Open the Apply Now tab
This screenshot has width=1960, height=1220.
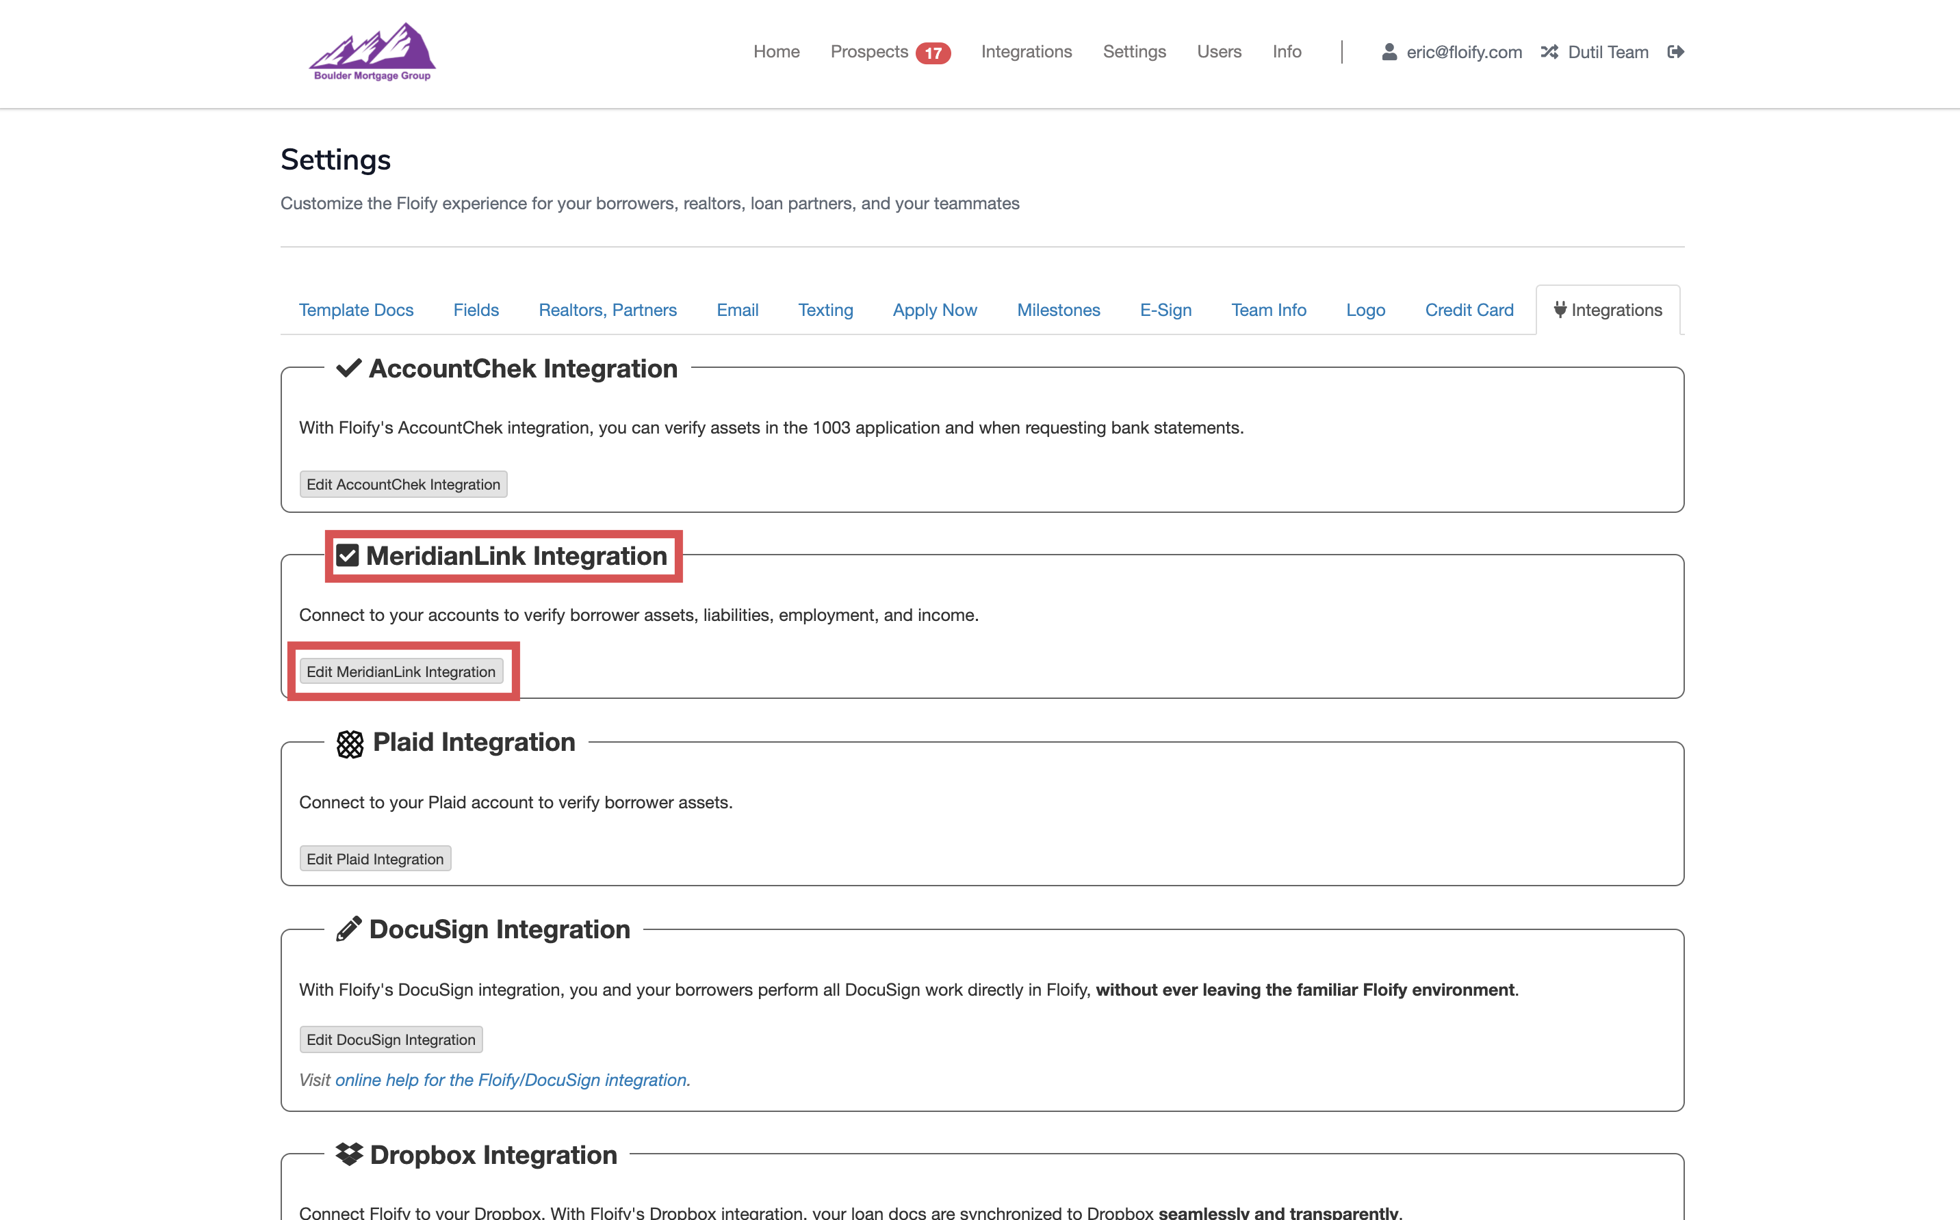pos(935,310)
